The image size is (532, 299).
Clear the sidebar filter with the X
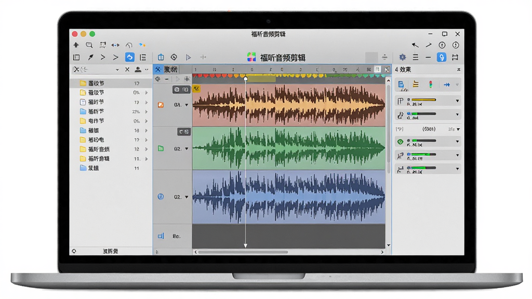[127, 70]
